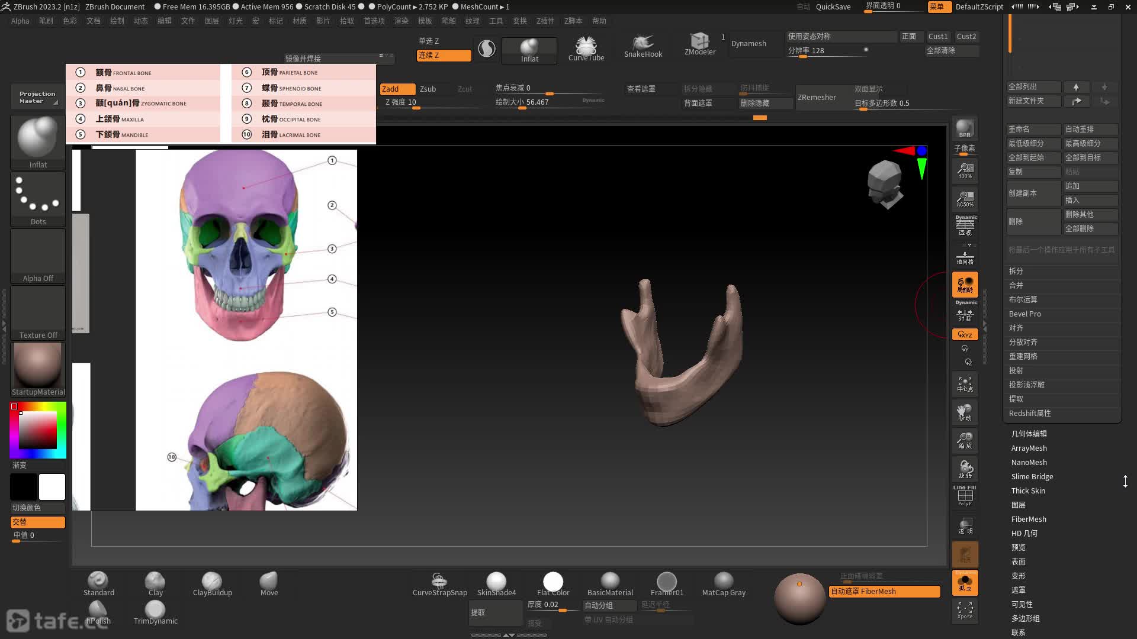Expand the Thick Skin palette

pyautogui.click(x=1029, y=490)
